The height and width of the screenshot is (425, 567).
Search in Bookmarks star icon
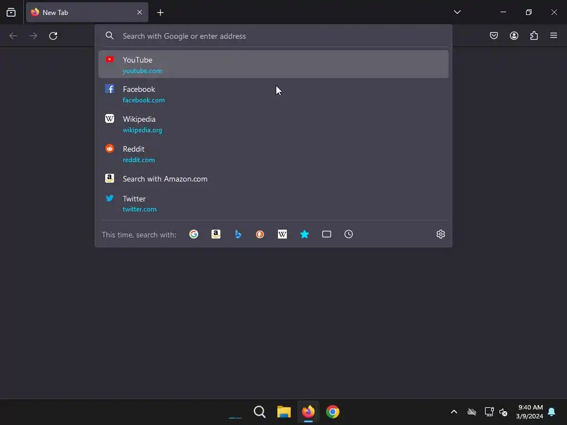[x=305, y=234]
